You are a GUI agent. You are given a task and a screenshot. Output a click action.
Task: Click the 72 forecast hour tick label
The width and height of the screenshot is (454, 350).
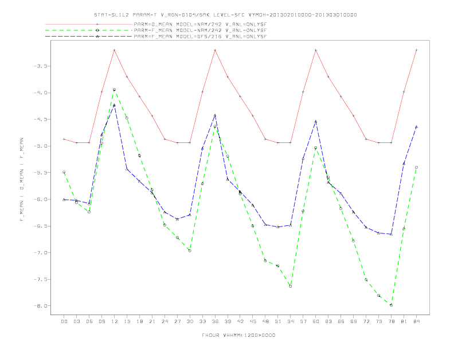366,321
